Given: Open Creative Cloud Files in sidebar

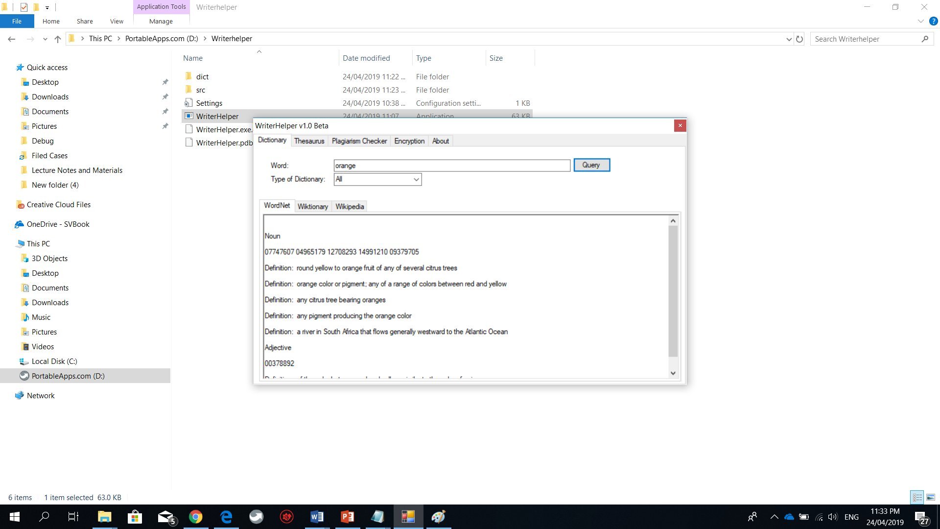Looking at the screenshot, I should (58, 204).
